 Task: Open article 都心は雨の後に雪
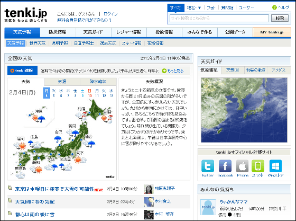click(35, 215)
